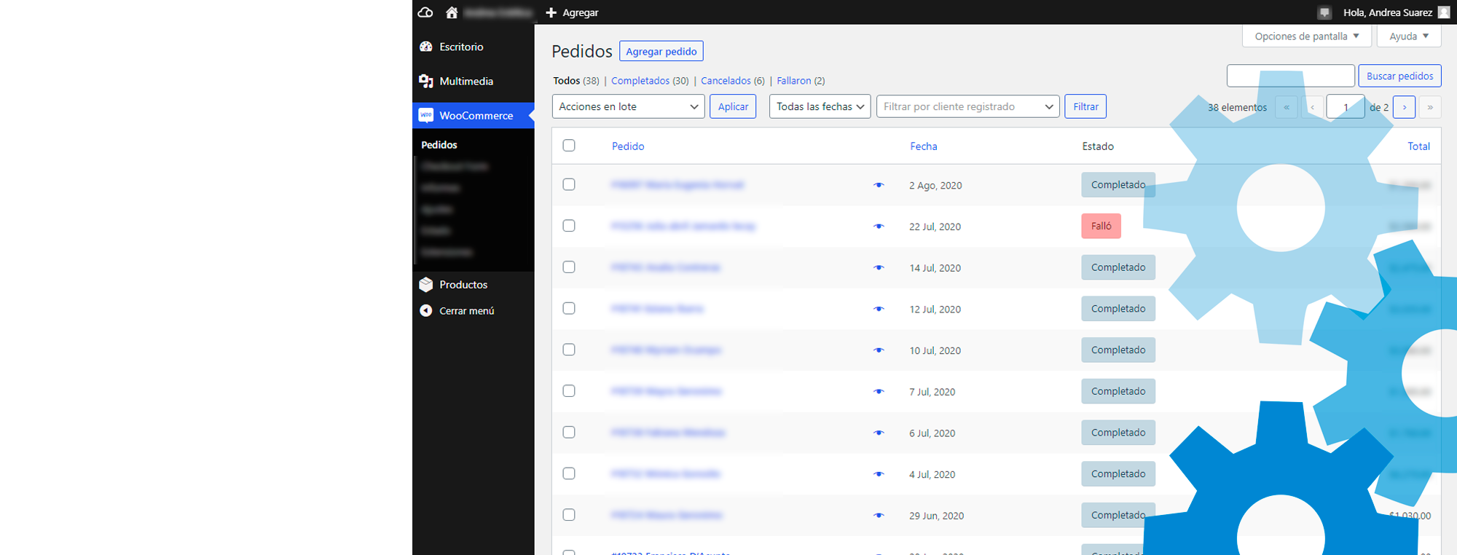Open the Acciones en lote dropdown
This screenshot has height=555, width=1457.
tap(628, 106)
